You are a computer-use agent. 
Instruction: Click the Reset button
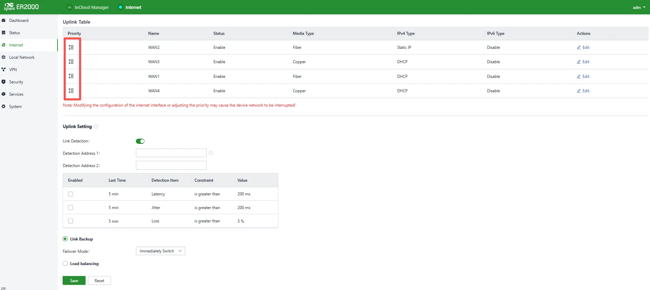tap(99, 280)
